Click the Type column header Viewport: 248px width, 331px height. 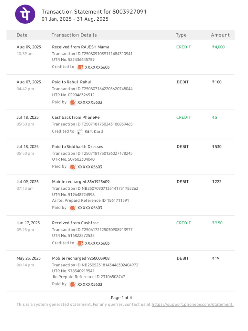click(181, 35)
